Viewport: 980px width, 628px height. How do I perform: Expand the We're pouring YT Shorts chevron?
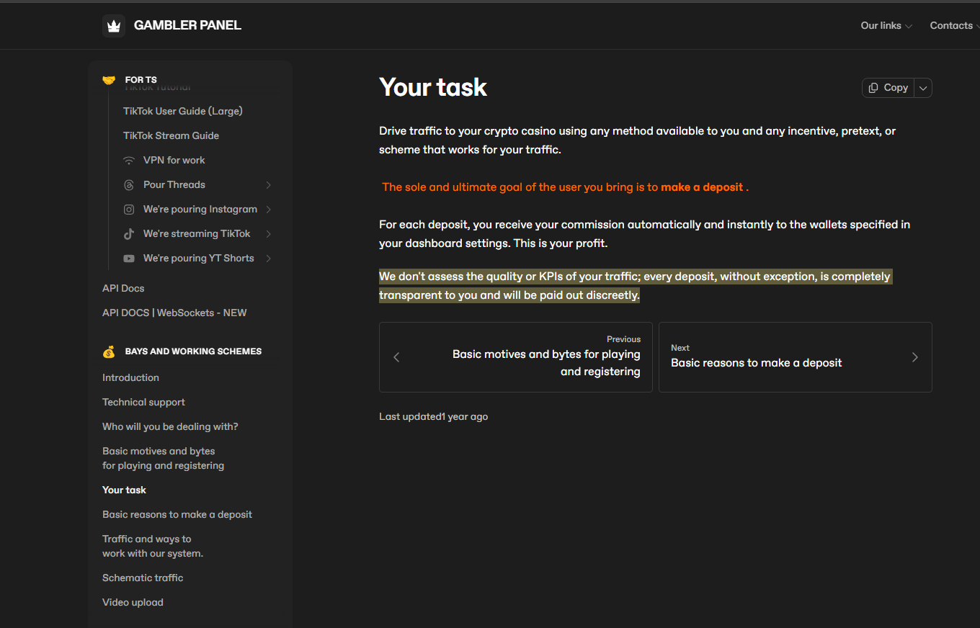coord(268,259)
